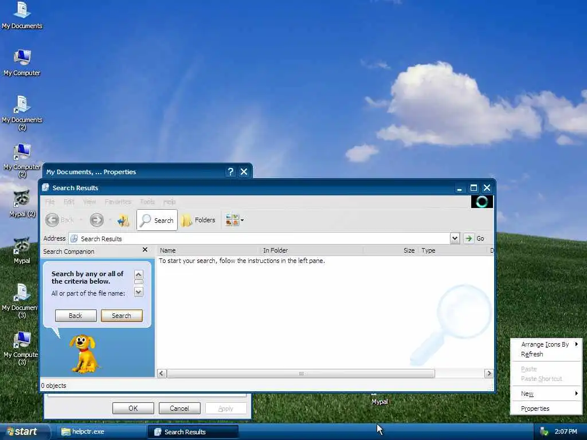This screenshot has height=440, width=587.
Task: Choose Properties from the context menu
Action: [x=546, y=408]
